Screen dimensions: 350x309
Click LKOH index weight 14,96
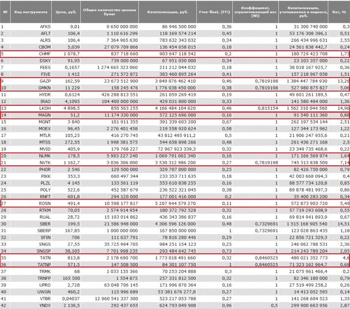343,108
